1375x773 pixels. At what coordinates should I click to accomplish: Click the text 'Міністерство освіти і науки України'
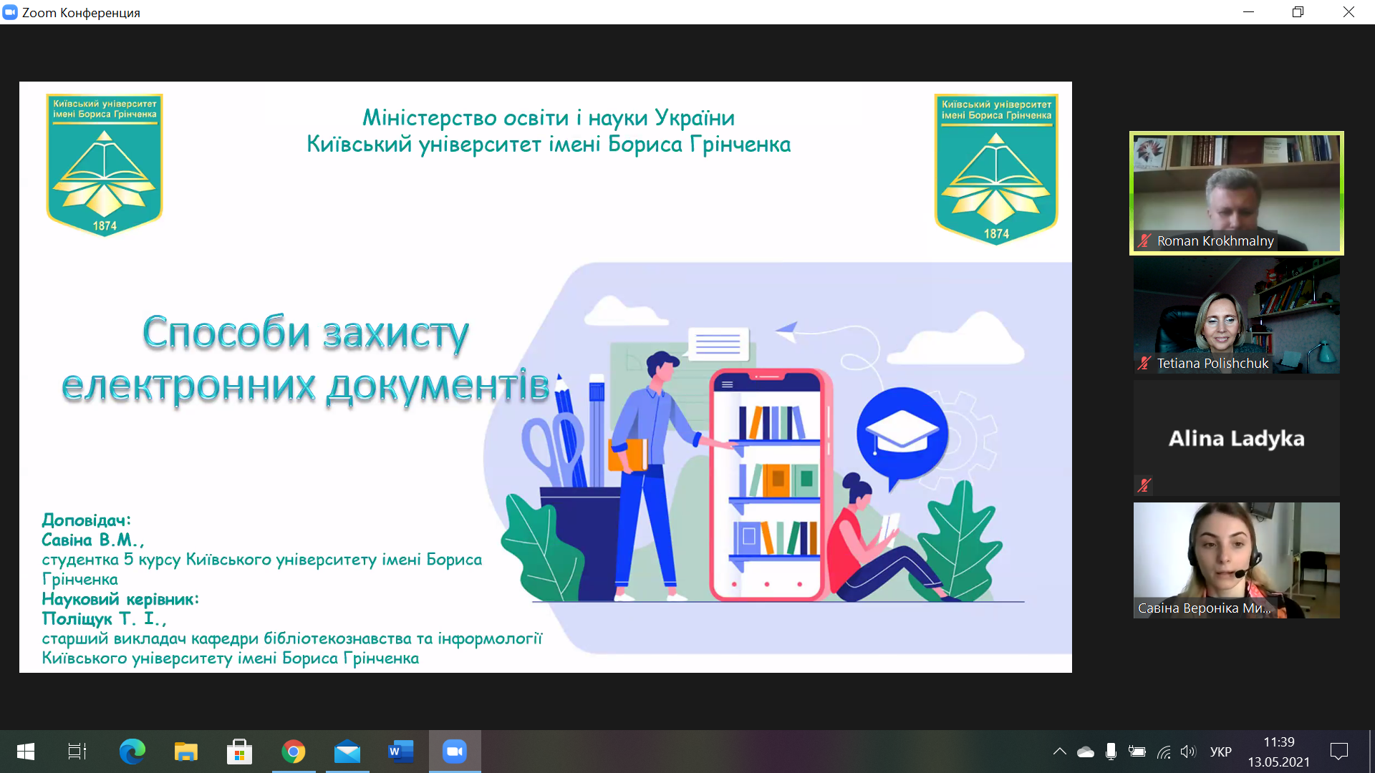pos(549,117)
